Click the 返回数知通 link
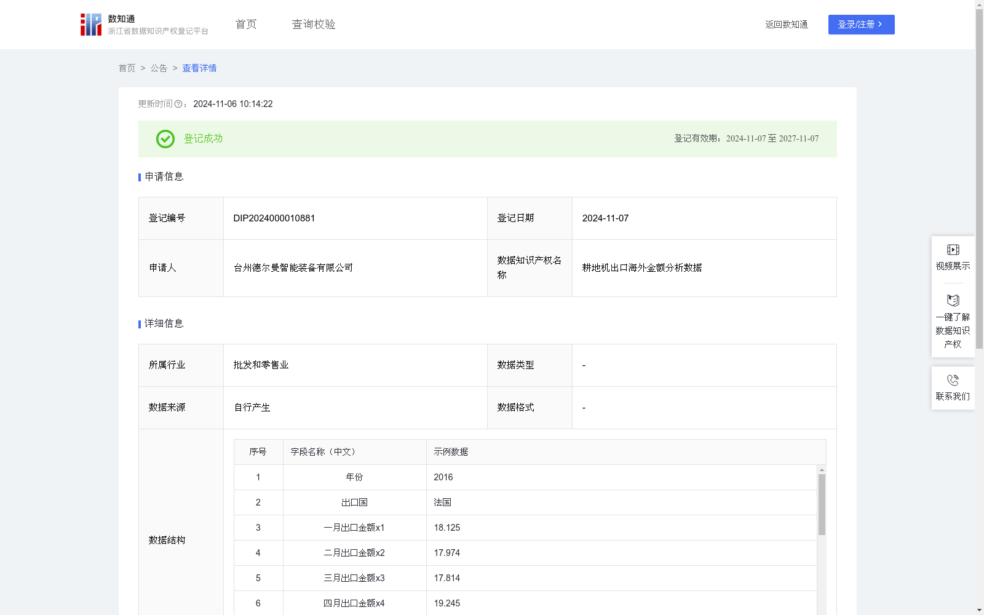This screenshot has height=615, width=984. (x=786, y=25)
